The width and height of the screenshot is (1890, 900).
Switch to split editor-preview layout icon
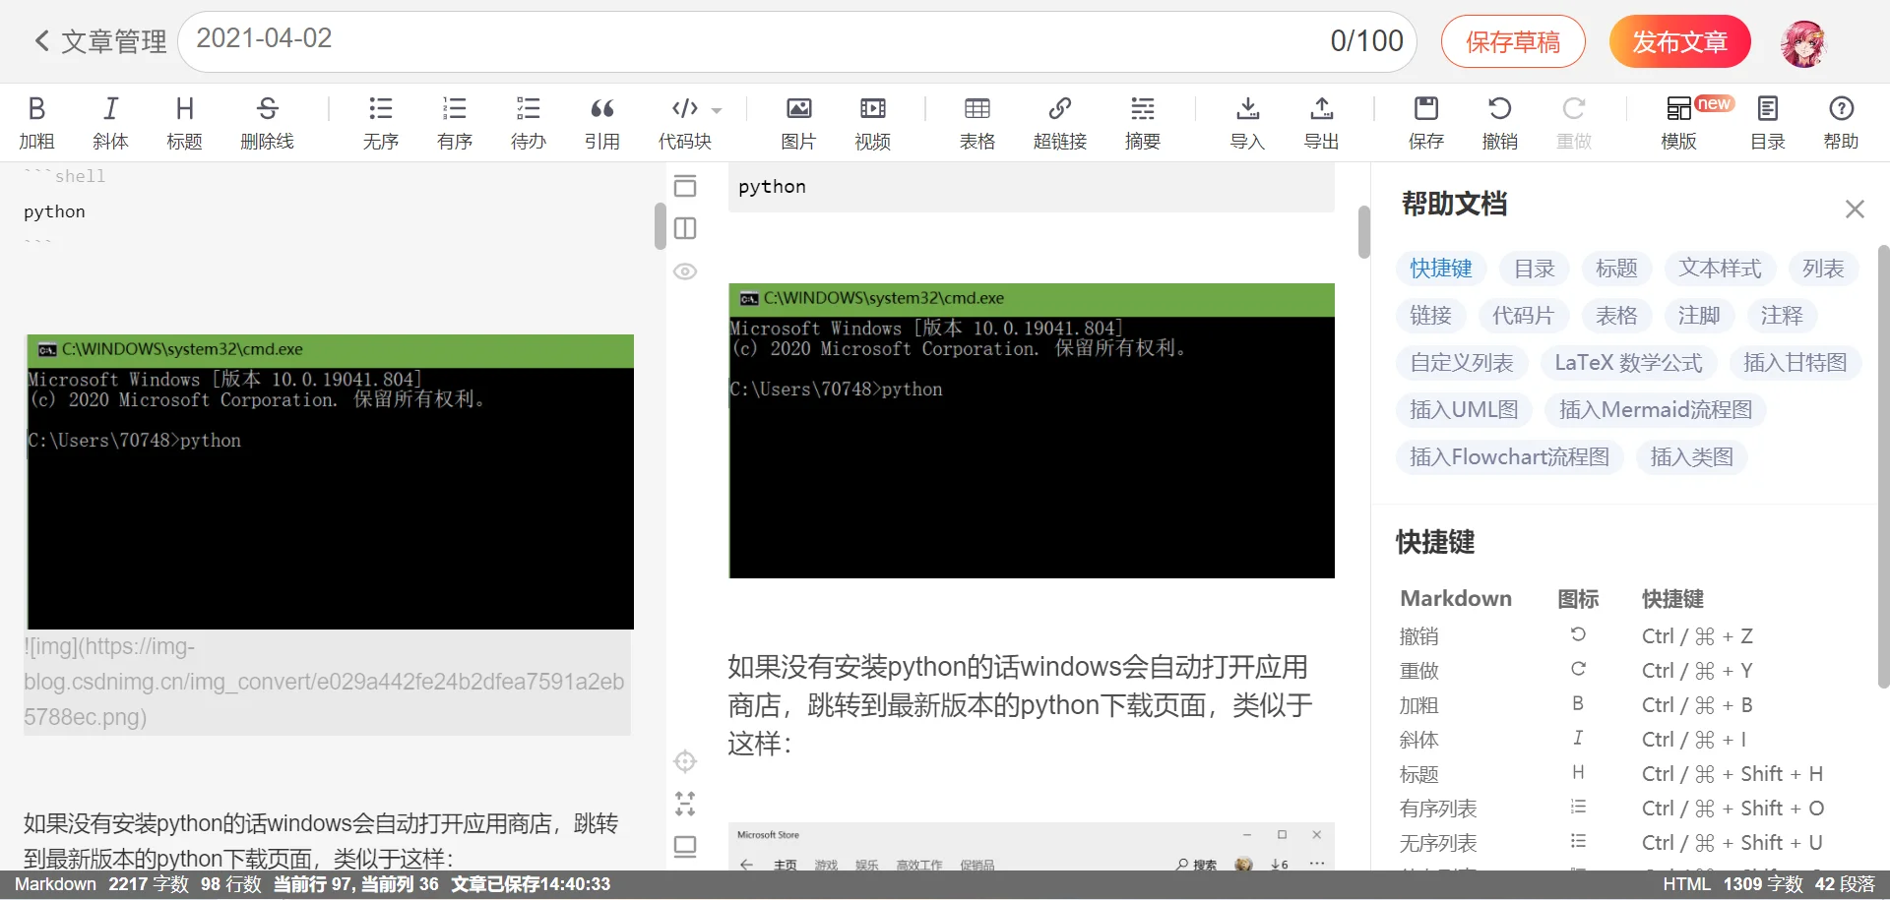pos(685,228)
